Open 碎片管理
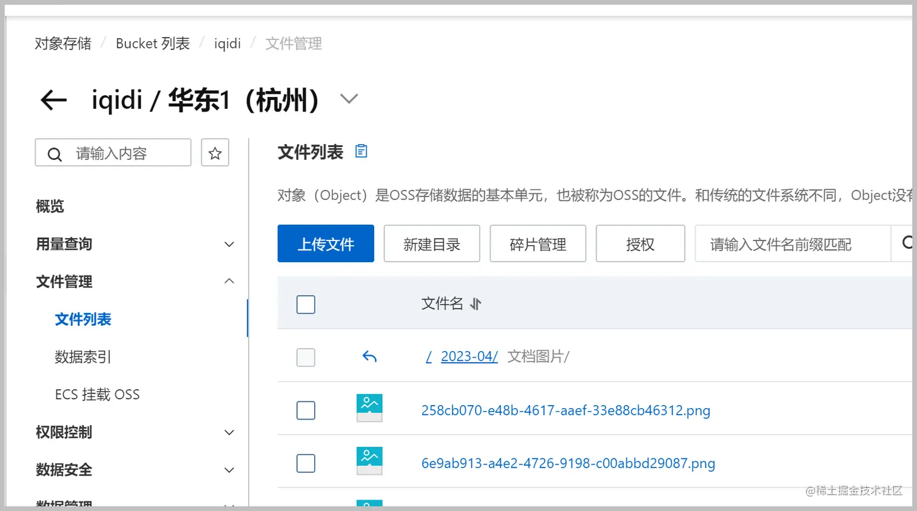This screenshot has height=511, width=917. tap(538, 243)
